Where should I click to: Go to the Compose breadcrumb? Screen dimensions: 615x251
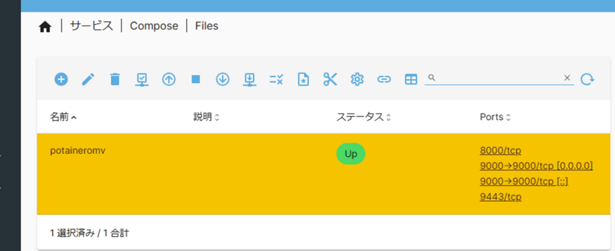click(154, 26)
